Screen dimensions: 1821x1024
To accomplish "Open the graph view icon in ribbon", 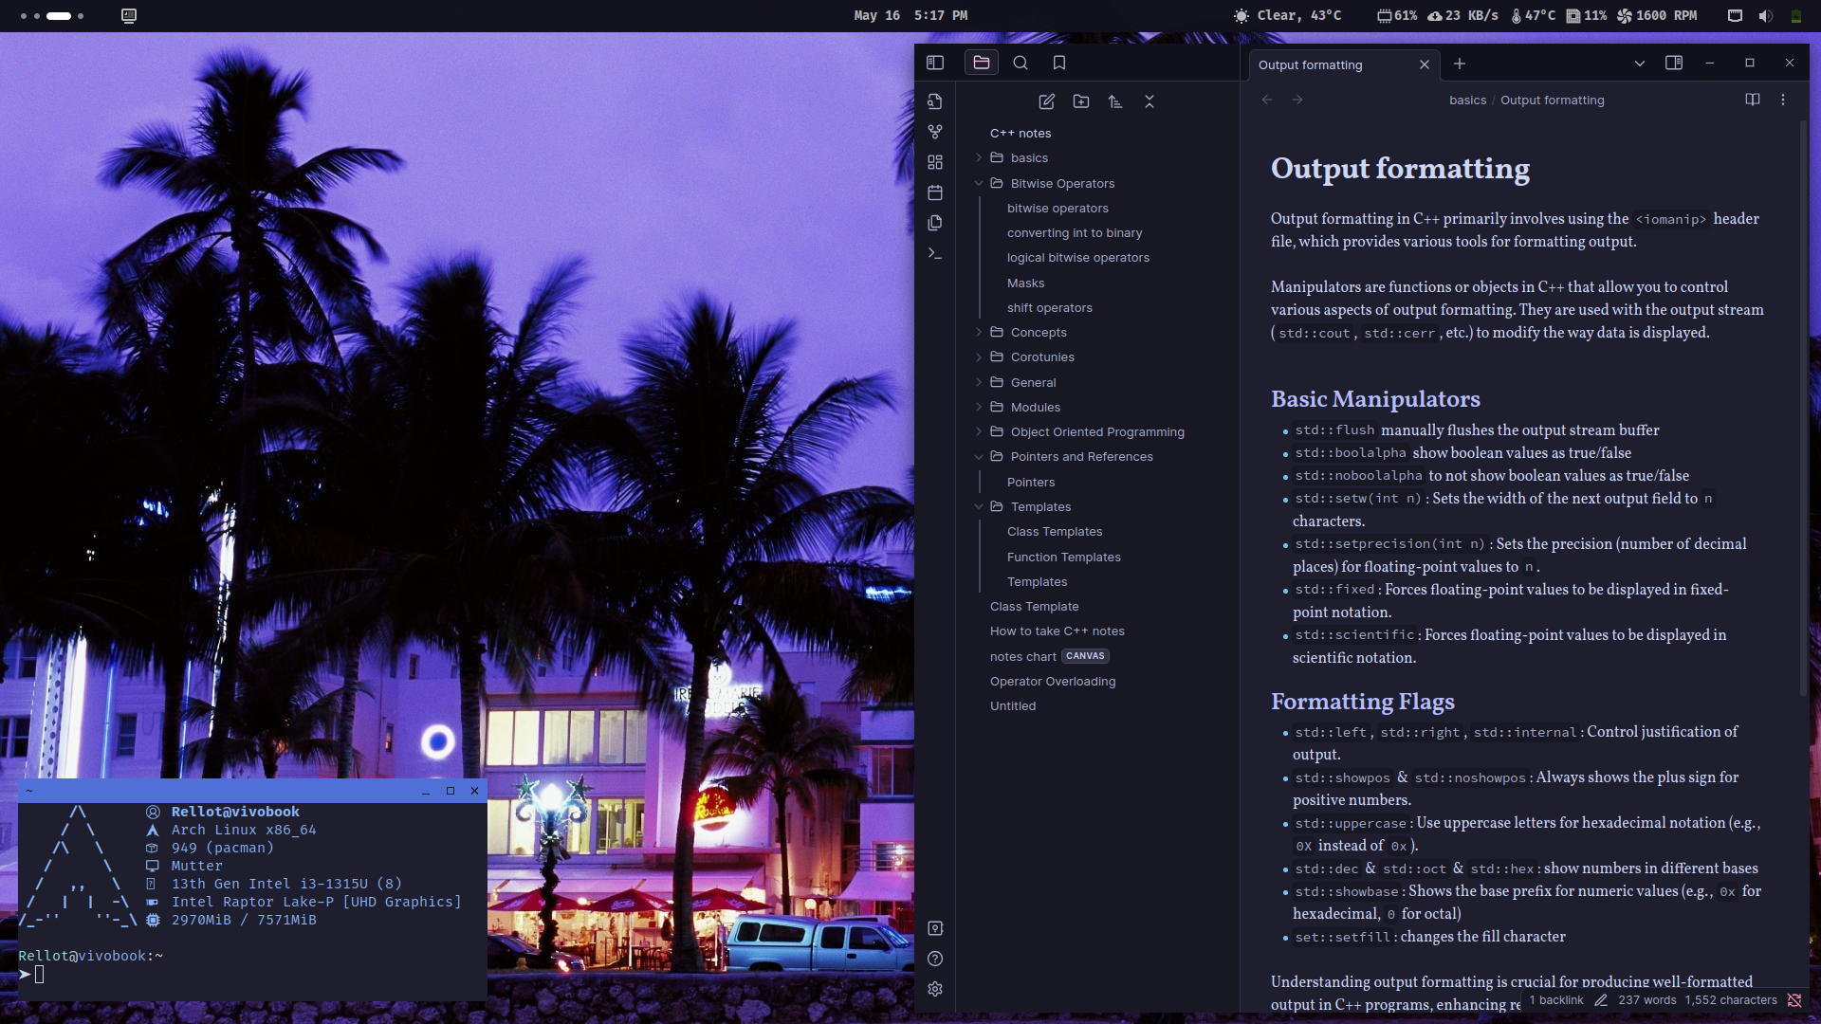I will click(x=935, y=132).
